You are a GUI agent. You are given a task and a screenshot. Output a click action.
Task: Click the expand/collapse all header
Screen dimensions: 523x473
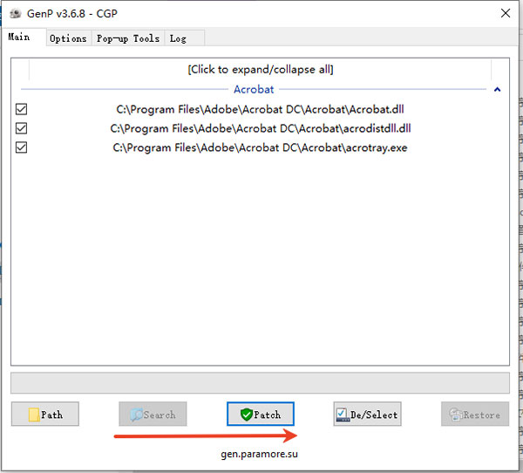pyautogui.click(x=260, y=69)
